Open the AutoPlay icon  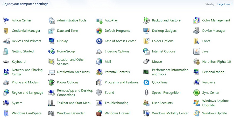pyautogui.click(x=99, y=21)
